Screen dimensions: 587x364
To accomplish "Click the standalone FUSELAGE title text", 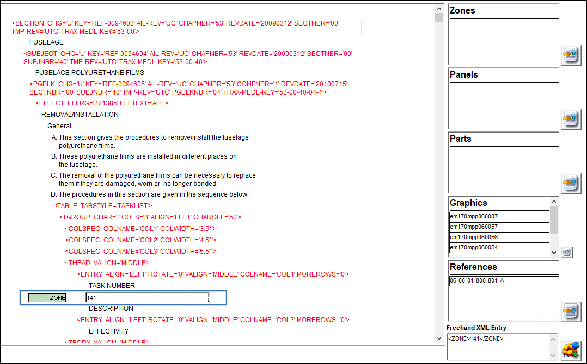I will (46, 42).
